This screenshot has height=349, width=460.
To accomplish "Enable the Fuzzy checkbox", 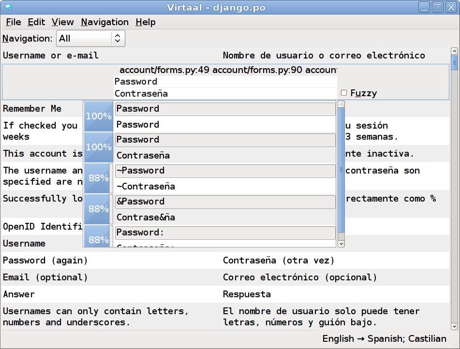I will [x=344, y=93].
